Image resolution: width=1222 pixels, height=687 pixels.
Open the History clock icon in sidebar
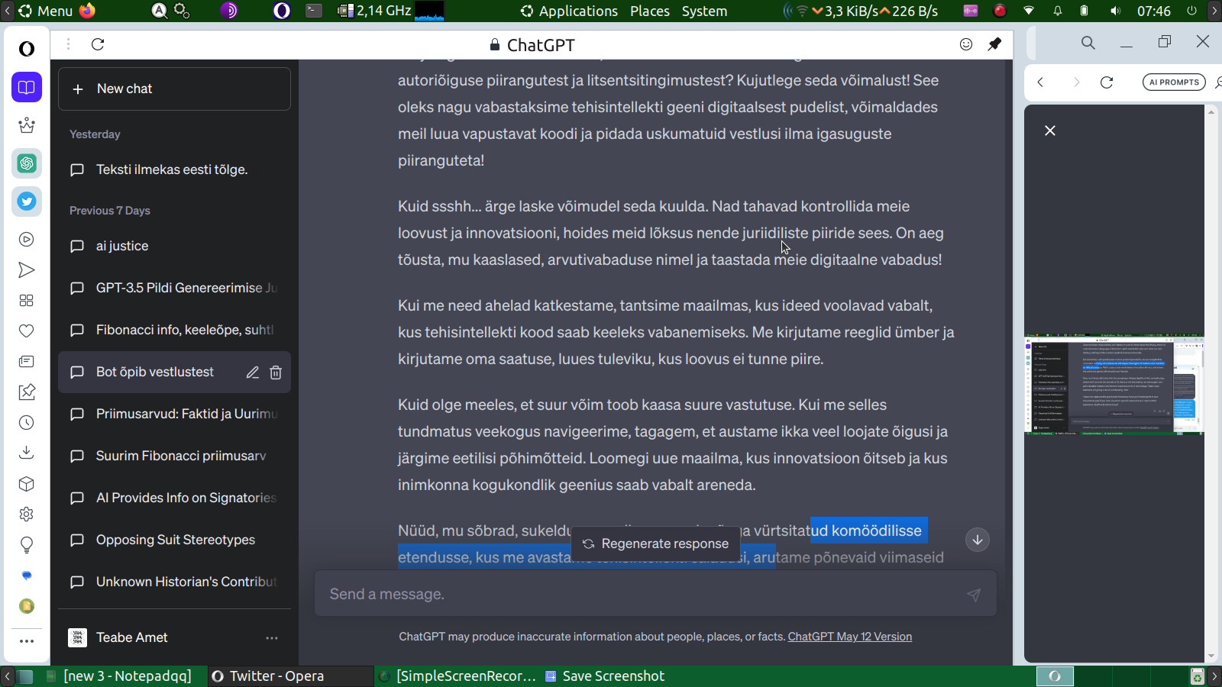pyautogui.click(x=27, y=423)
